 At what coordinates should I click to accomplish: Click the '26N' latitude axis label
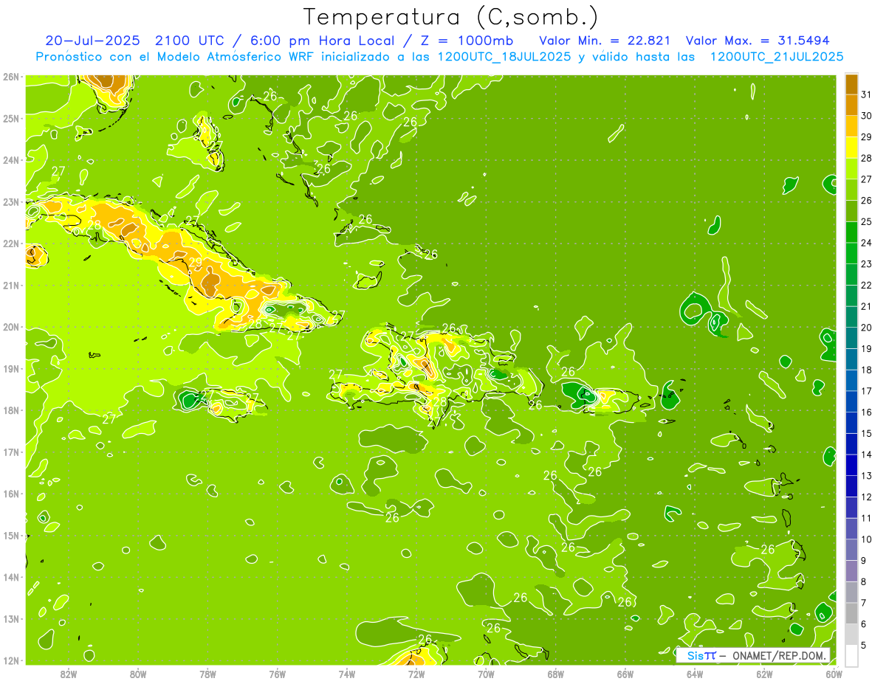click(11, 76)
